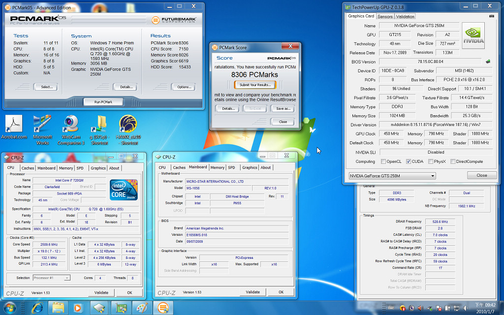Click GPU-Z screenshot camera icon
504x315 pixels.
[x=492, y=16]
